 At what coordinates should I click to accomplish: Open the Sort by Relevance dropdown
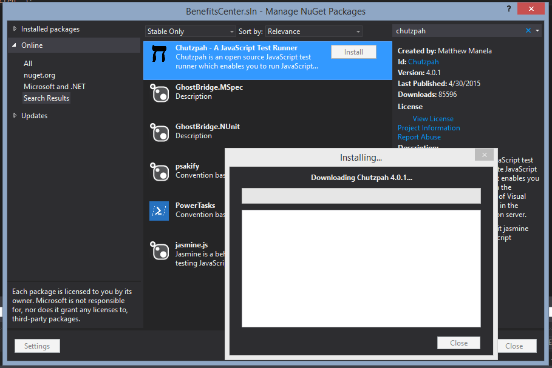point(314,32)
